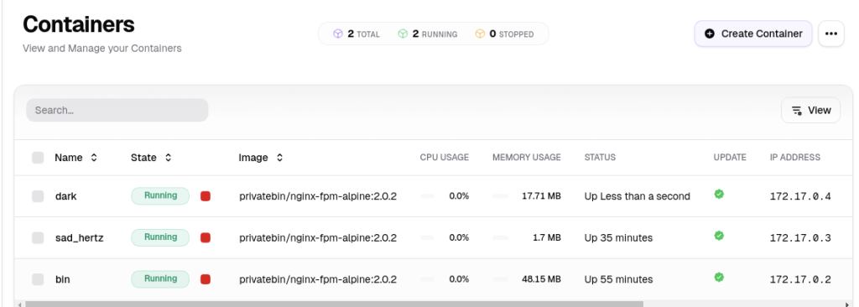Click the orange cube Stopped containers icon

click(480, 34)
